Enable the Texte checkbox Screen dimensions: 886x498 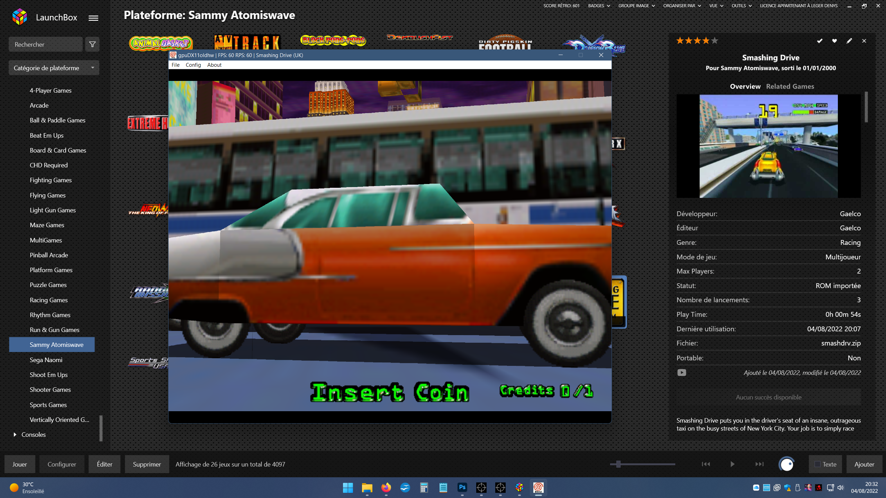tap(817, 464)
